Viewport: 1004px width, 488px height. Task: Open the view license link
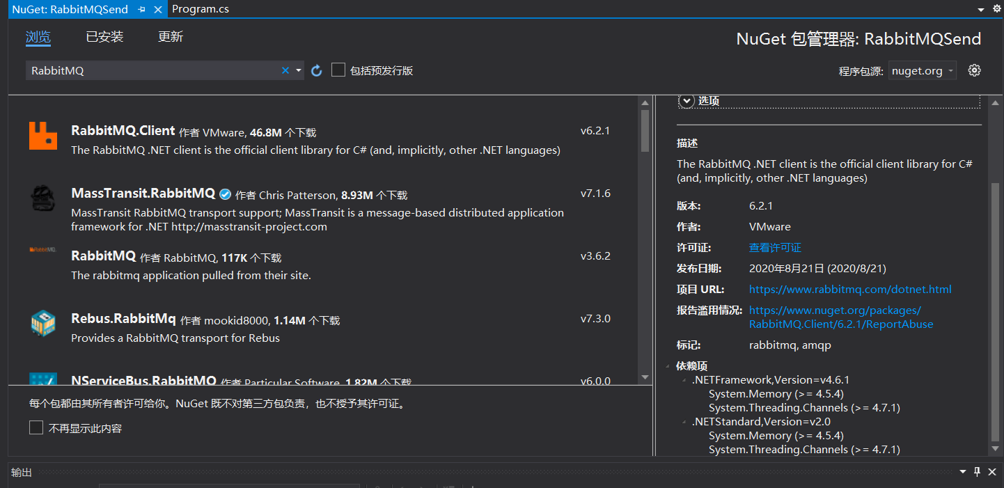pyautogui.click(x=775, y=248)
